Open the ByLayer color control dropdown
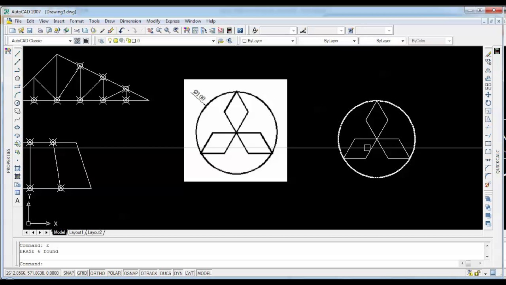 (293, 41)
